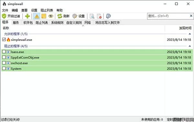Click the 开启过滤 button label
Viewport: 194px width, 122px height.
(x=14, y=16)
